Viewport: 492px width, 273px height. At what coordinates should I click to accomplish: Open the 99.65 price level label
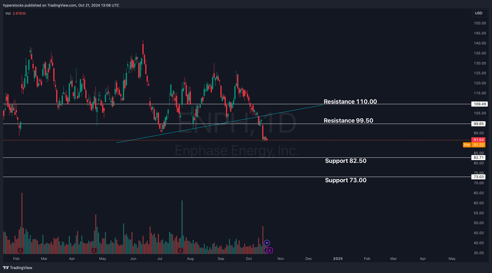pos(478,123)
